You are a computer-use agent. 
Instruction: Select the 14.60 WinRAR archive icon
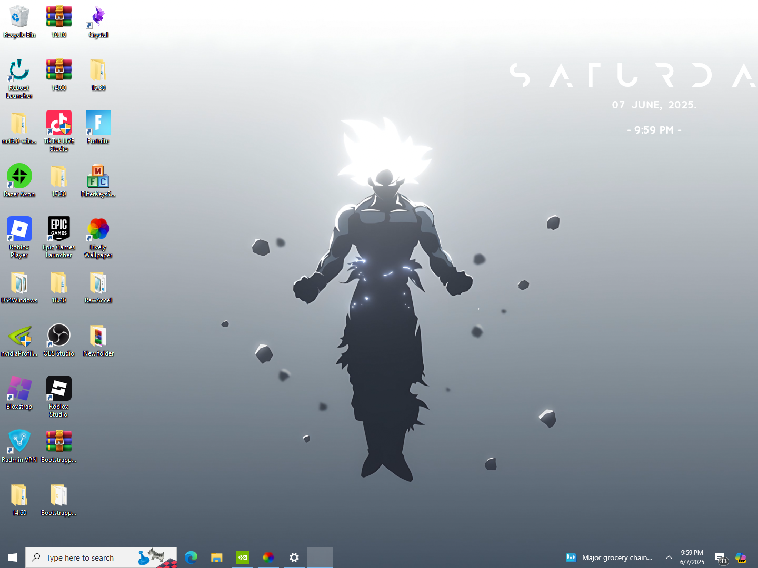click(59, 75)
